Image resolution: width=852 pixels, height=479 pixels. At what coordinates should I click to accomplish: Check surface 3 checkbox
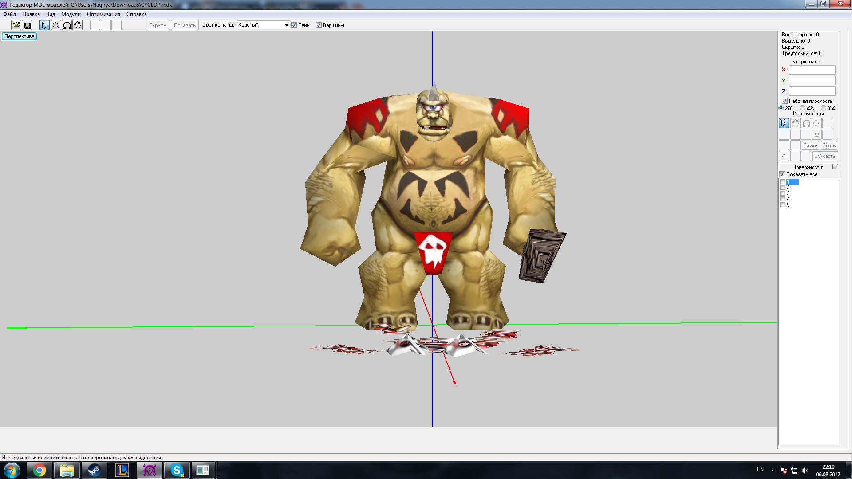tap(782, 193)
